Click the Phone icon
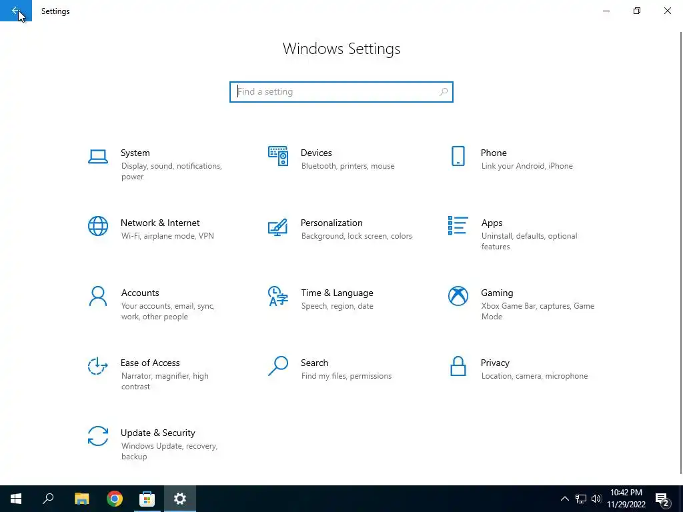 tap(458, 156)
